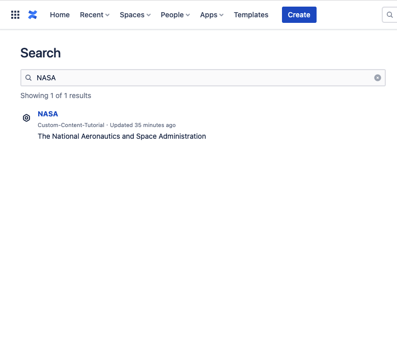Image resolution: width=397 pixels, height=343 pixels.
Task: Open the Apps menu
Action: click(212, 15)
